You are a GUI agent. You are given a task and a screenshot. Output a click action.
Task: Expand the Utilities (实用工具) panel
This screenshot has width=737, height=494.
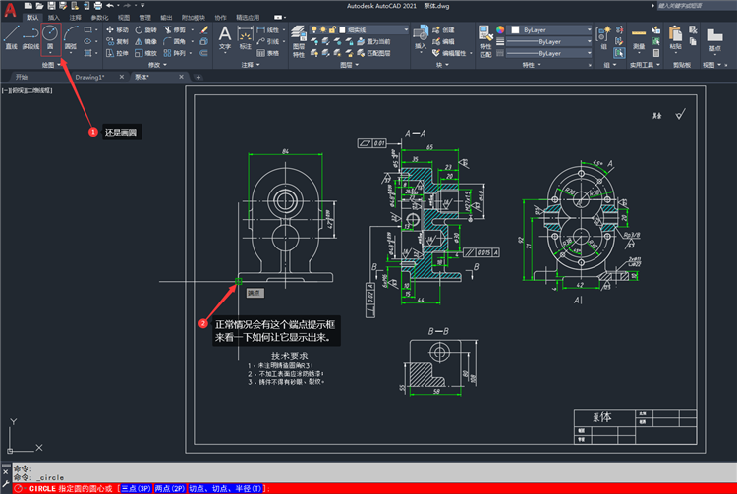tap(645, 65)
